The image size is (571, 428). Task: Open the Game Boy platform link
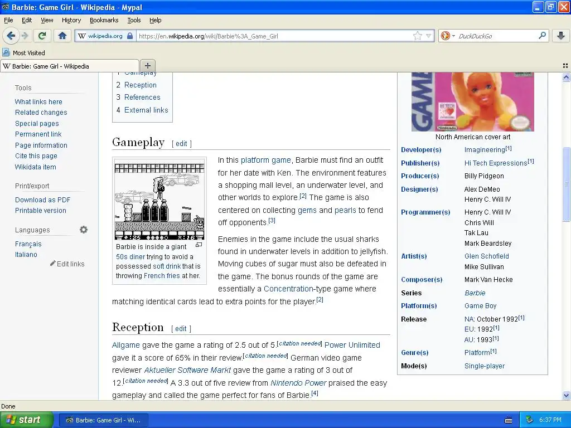click(480, 306)
